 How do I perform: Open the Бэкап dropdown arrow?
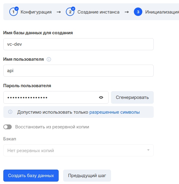pyautogui.click(x=148, y=150)
